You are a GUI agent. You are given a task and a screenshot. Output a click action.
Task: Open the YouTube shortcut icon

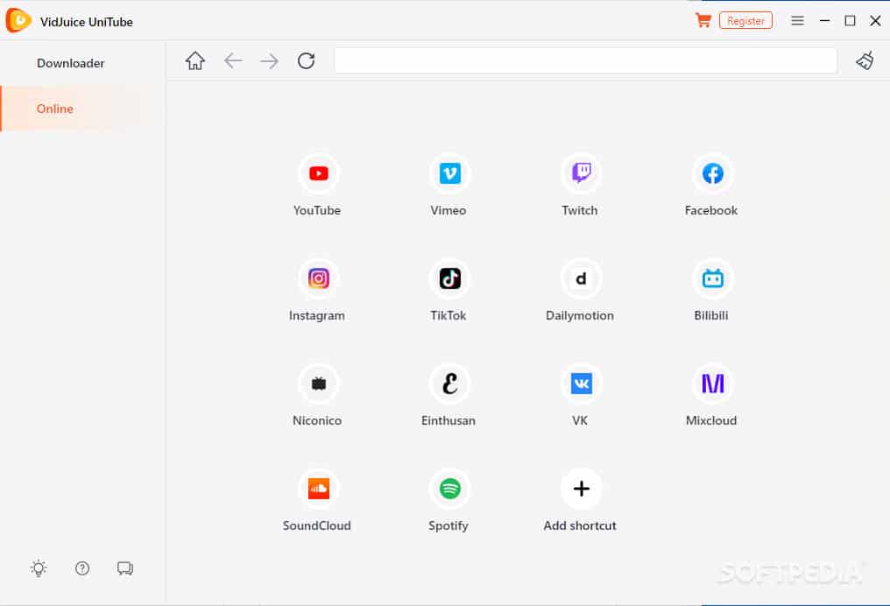pos(319,173)
